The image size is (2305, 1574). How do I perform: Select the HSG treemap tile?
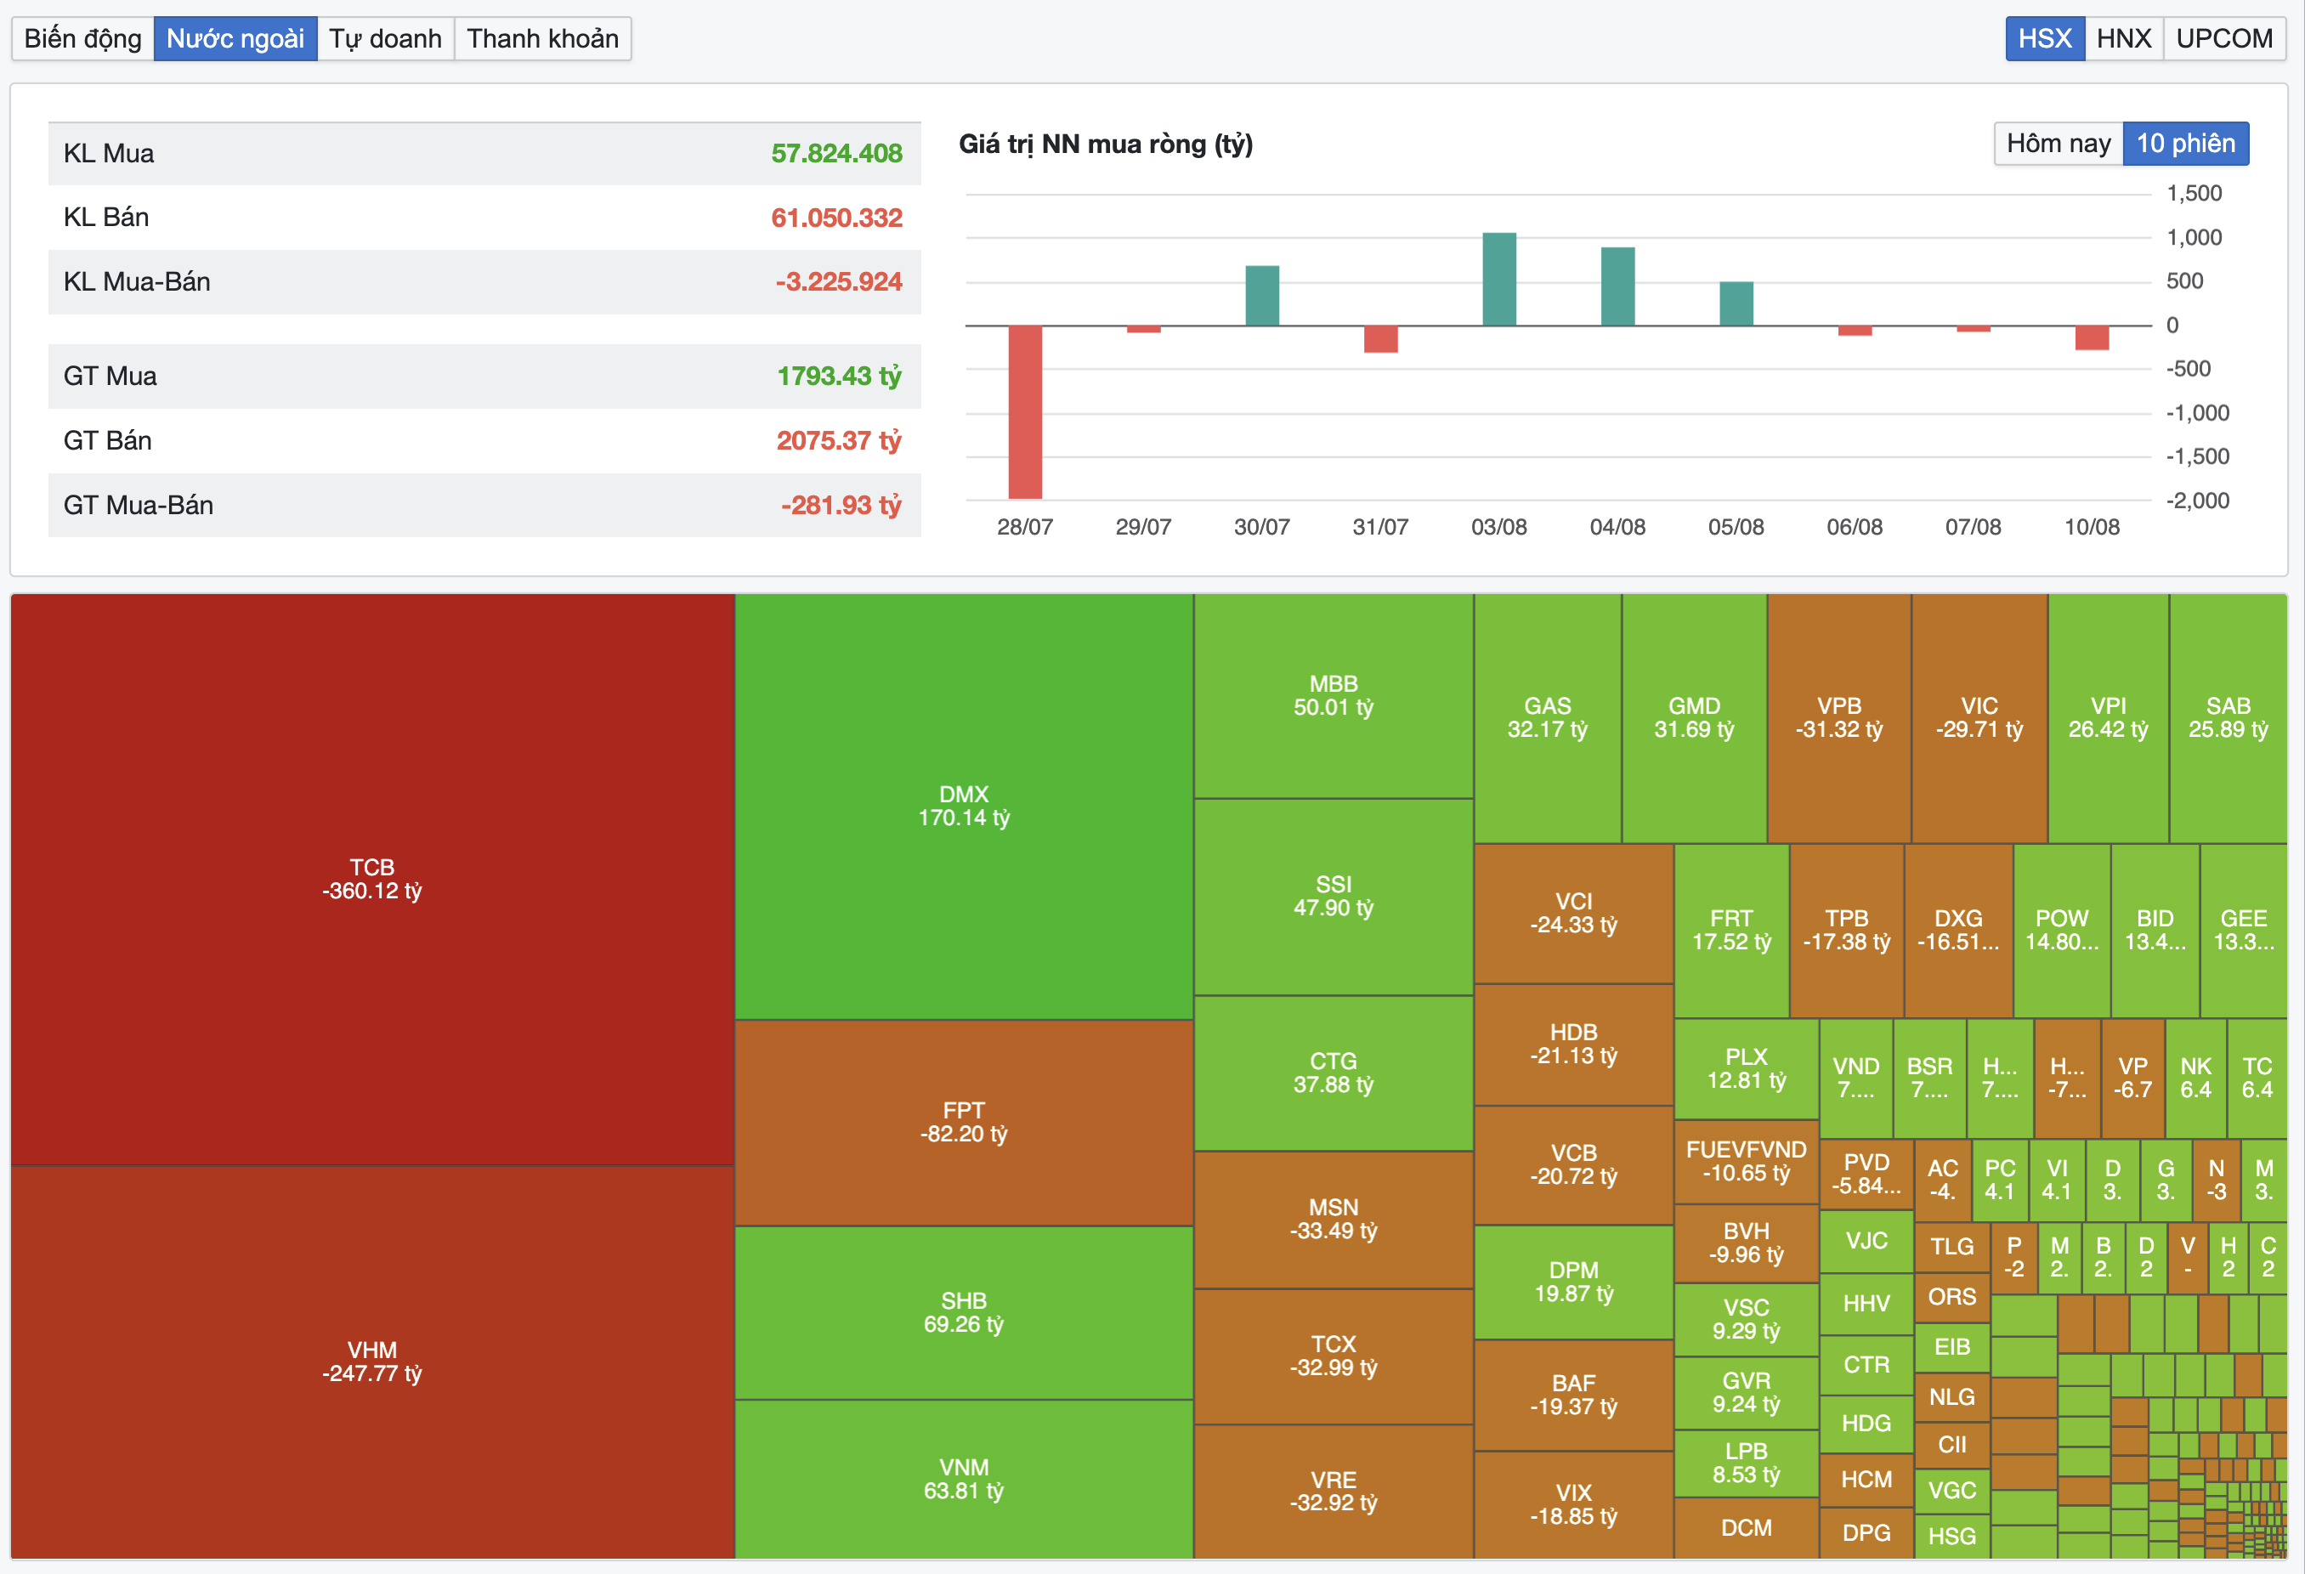pos(1952,1537)
